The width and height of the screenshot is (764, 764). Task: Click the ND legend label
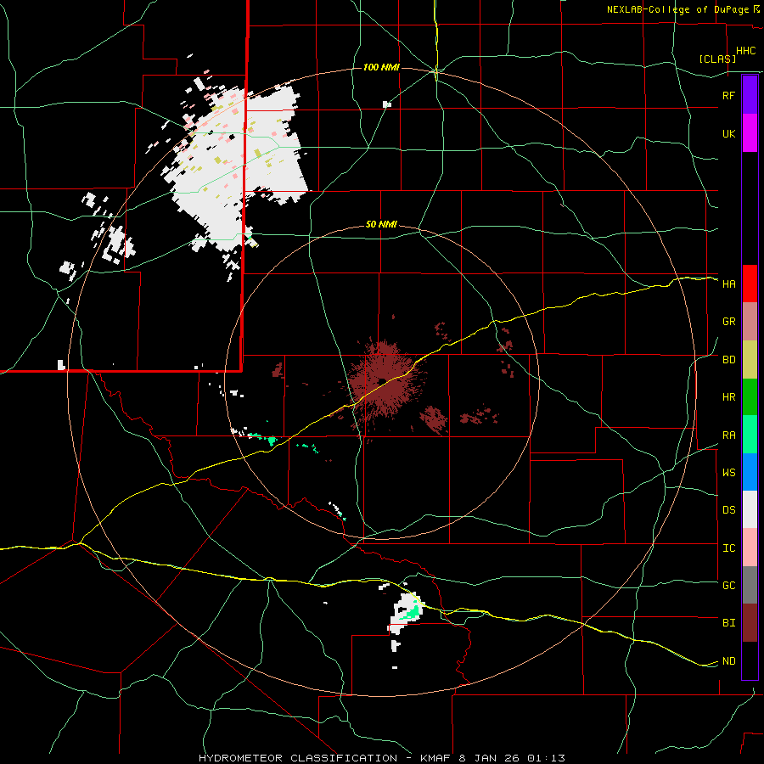[728, 661]
